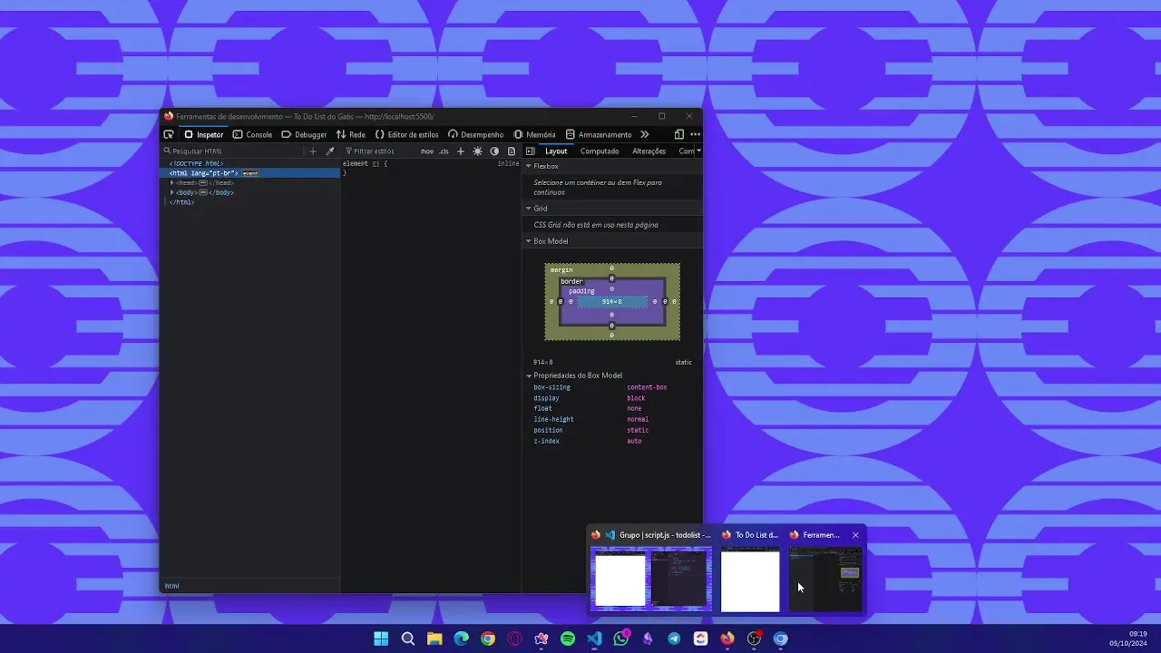Toggle print media simulation icon
Viewport: 1161px width, 653px height.
pyautogui.click(x=512, y=151)
